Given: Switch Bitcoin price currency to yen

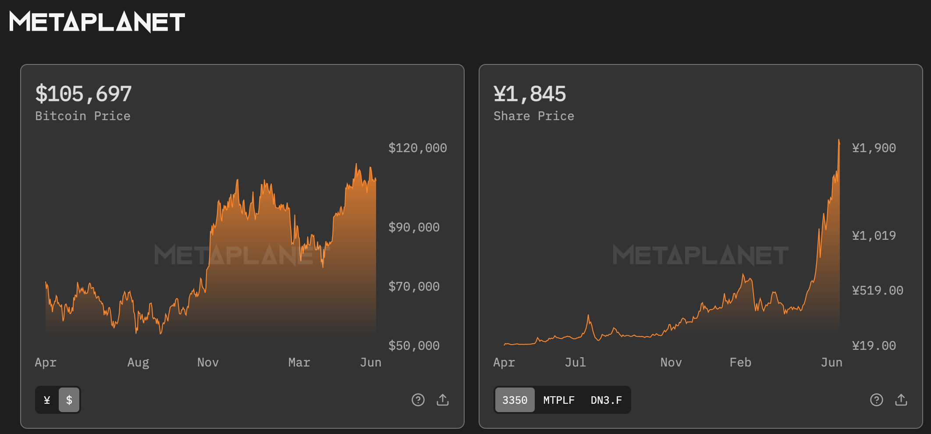Looking at the screenshot, I should (47, 400).
